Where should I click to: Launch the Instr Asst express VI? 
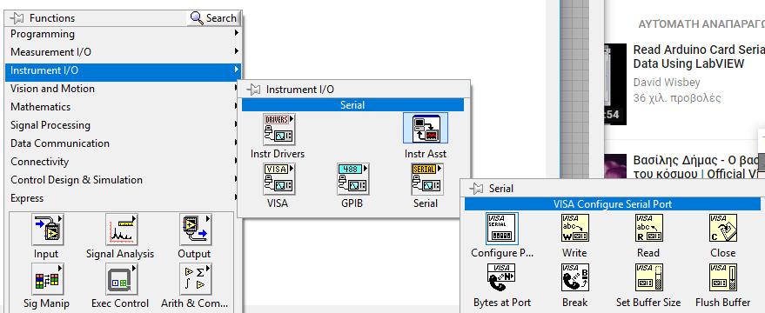click(x=426, y=128)
